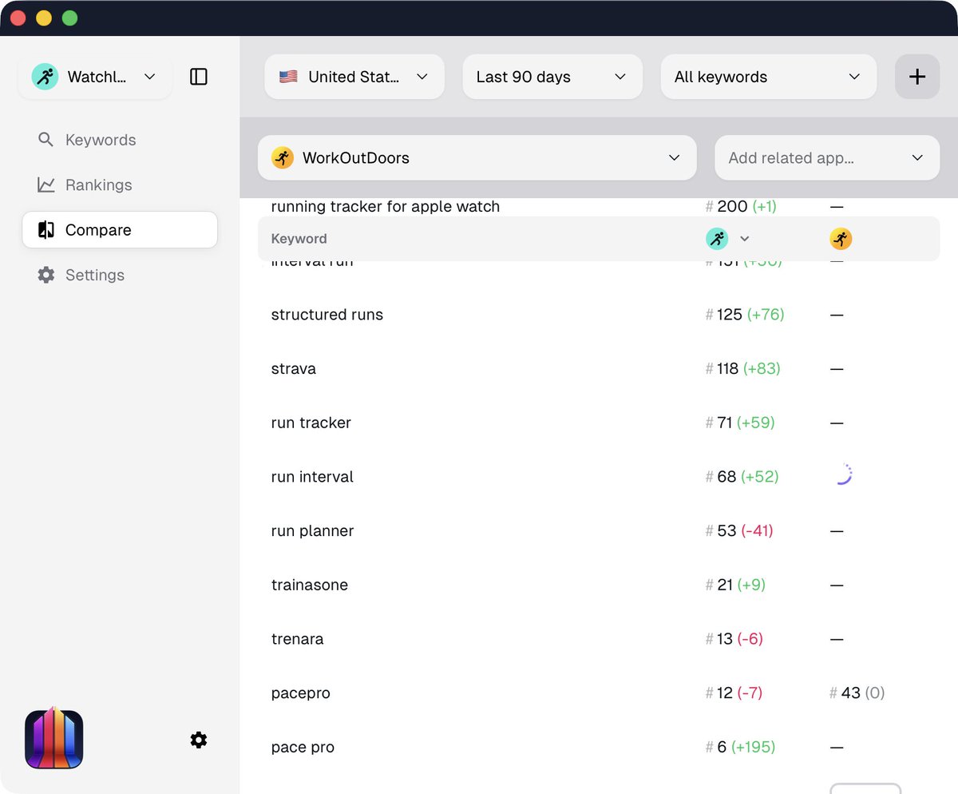Click the Compare panel icon in the sidebar

46,230
